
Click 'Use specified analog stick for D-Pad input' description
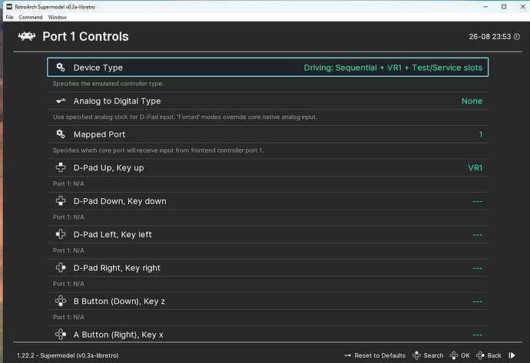pyautogui.click(x=185, y=117)
